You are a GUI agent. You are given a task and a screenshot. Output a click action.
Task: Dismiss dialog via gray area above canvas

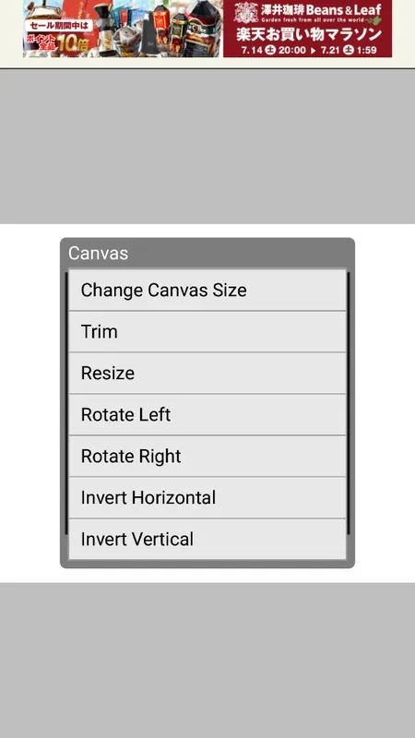(x=207, y=147)
